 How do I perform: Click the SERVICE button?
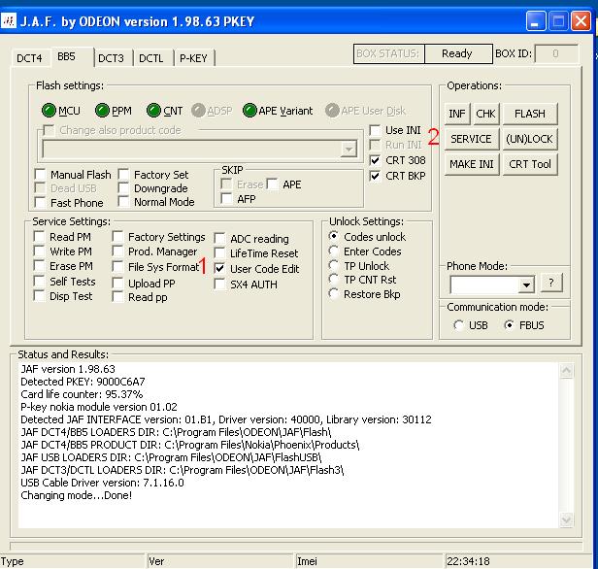click(x=472, y=139)
